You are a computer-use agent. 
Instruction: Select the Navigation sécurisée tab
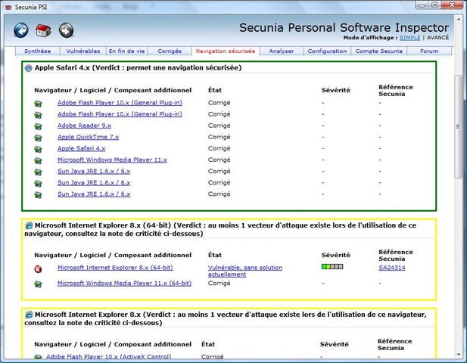226,51
